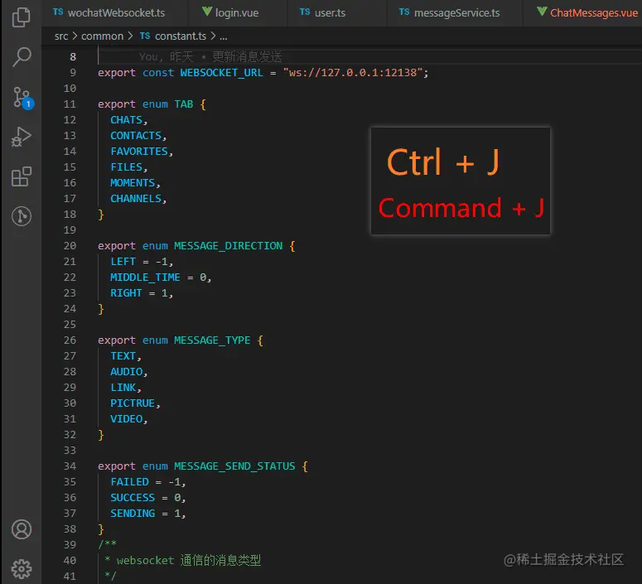Screen dimensions: 642x584
Task: Click the WEBSOCKET_URL constant name
Action: tap(221, 73)
